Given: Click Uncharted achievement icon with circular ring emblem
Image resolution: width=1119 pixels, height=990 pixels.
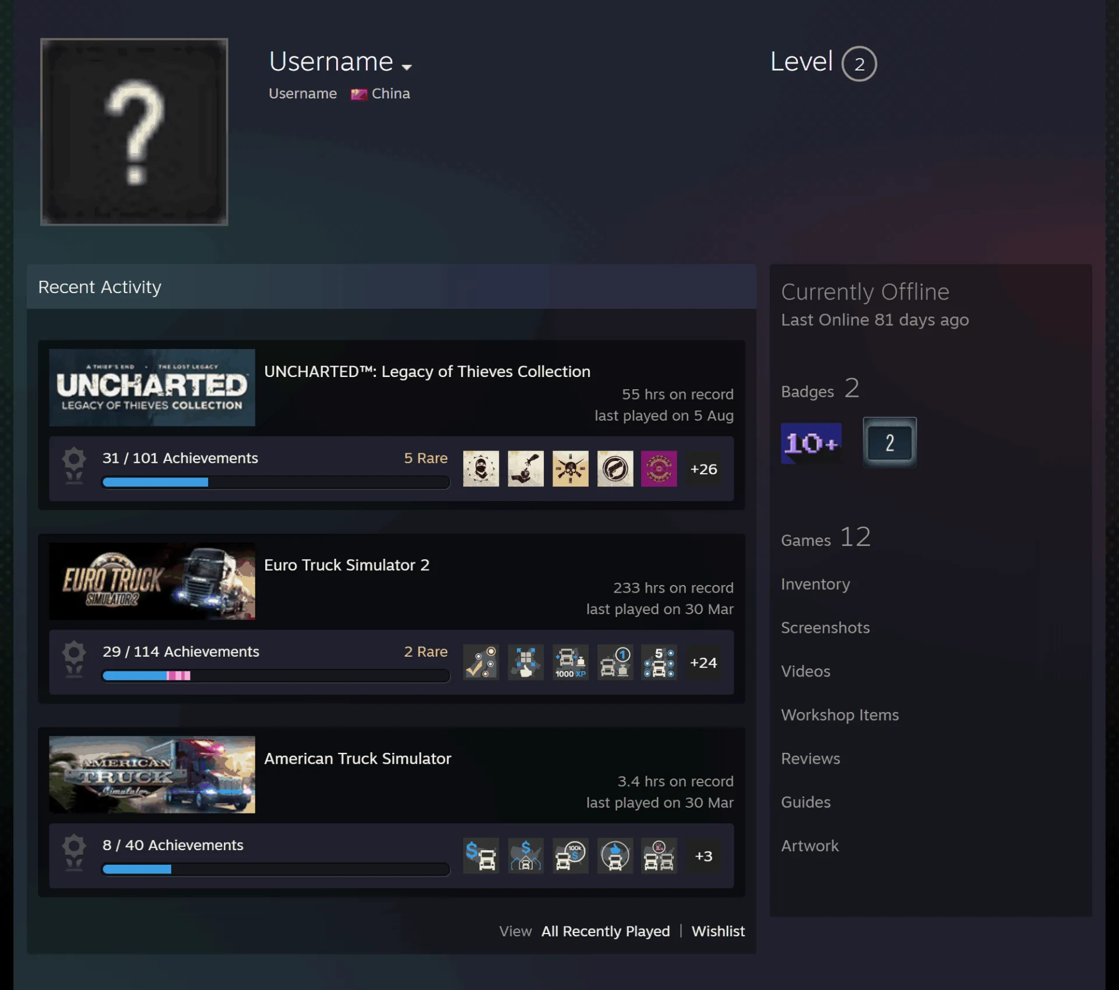Looking at the screenshot, I should [x=615, y=468].
